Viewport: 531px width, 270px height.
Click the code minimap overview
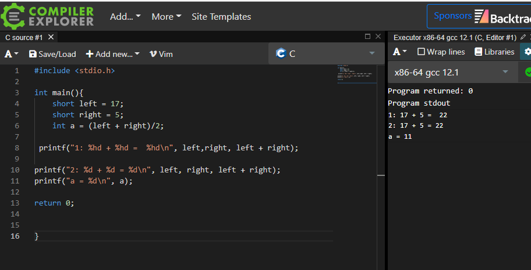click(356, 73)
